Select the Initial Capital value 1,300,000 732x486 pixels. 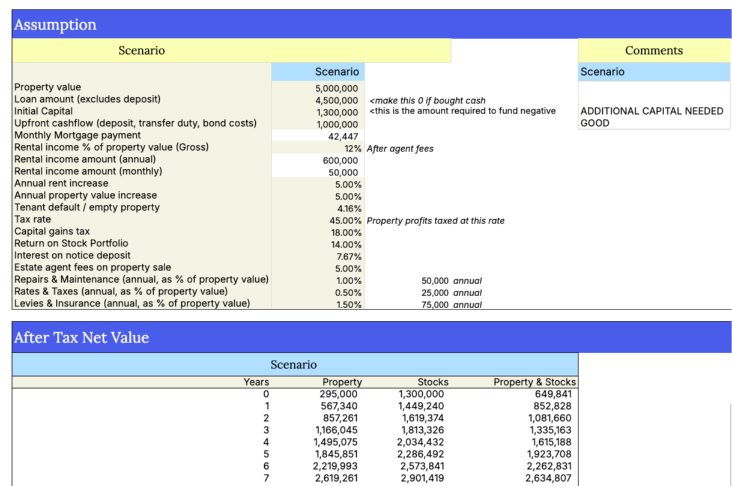(x=318, y=112)
